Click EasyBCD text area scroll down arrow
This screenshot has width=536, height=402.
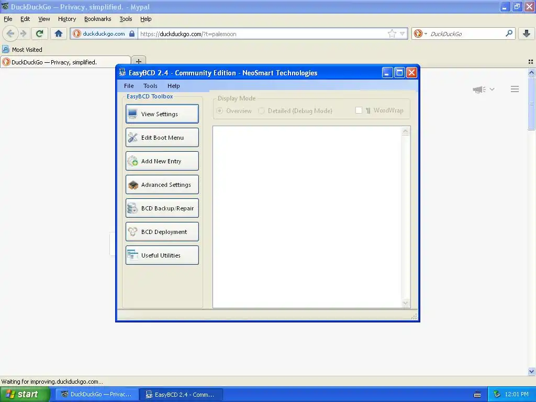click(406, 303)
